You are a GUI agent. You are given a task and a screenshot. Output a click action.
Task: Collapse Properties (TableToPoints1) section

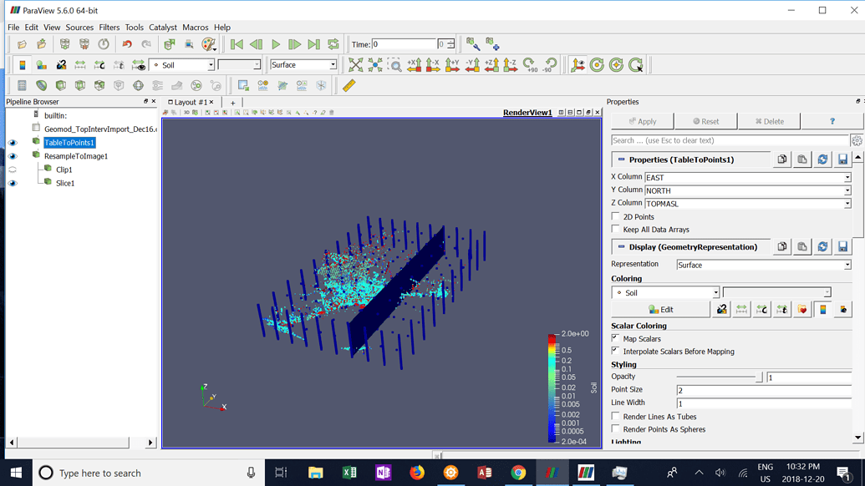(x=621, y=159)
